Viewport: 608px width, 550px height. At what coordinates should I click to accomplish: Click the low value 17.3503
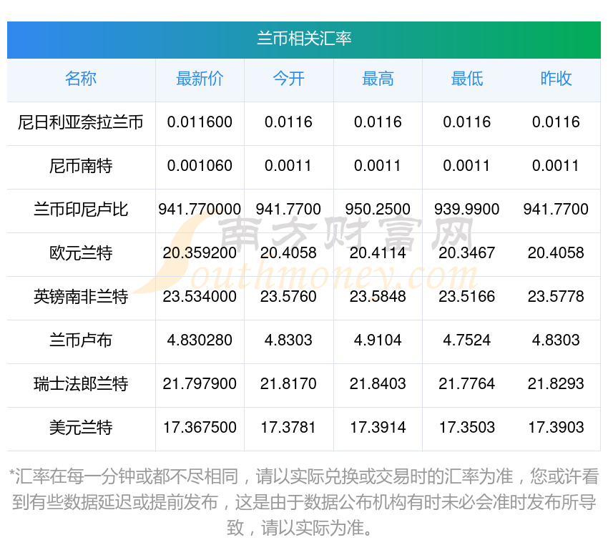(467, 428)
